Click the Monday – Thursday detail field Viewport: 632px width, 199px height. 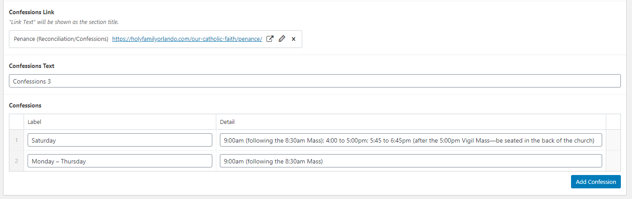coord(410,161)
